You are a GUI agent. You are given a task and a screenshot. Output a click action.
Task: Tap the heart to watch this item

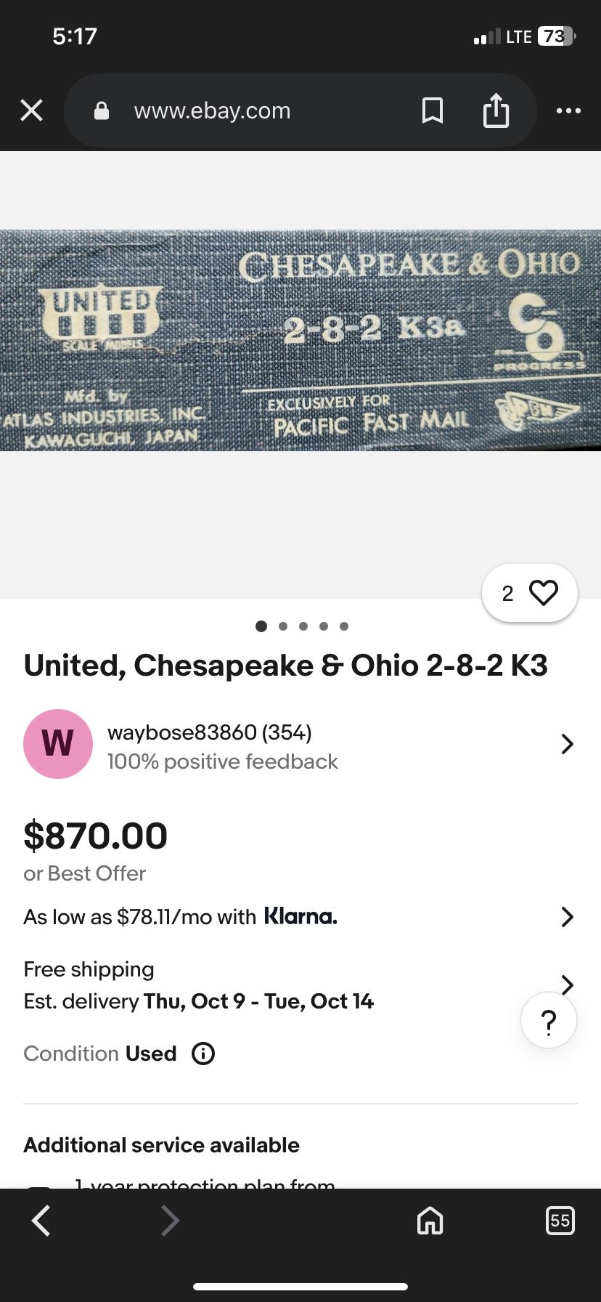click(x=543, y=593)
